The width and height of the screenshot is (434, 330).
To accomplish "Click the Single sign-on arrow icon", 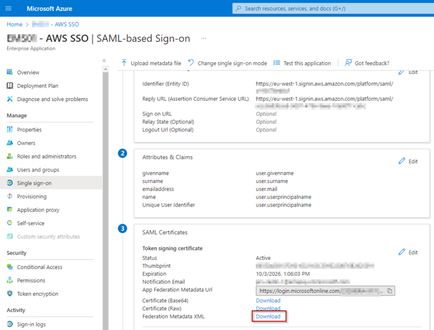I will 10,183.
